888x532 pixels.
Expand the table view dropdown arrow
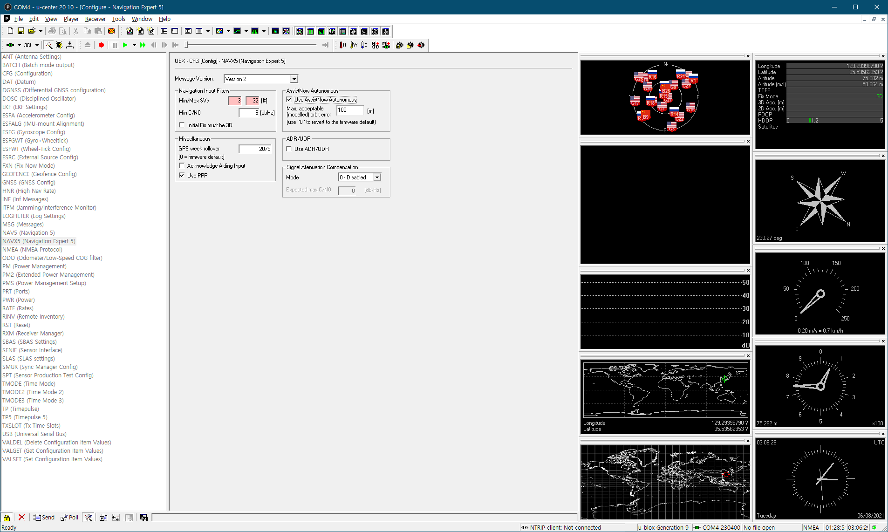(208, 31)
